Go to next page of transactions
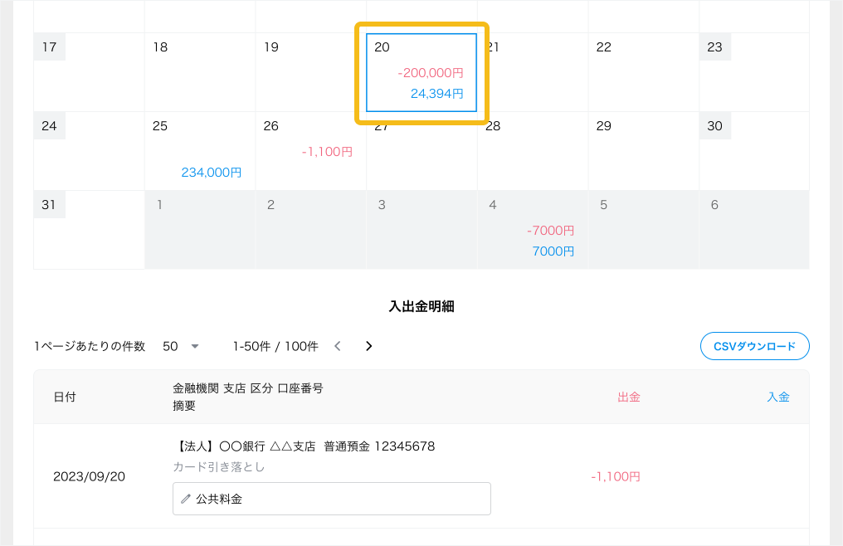843x546 pixels. tap(369, 346)
